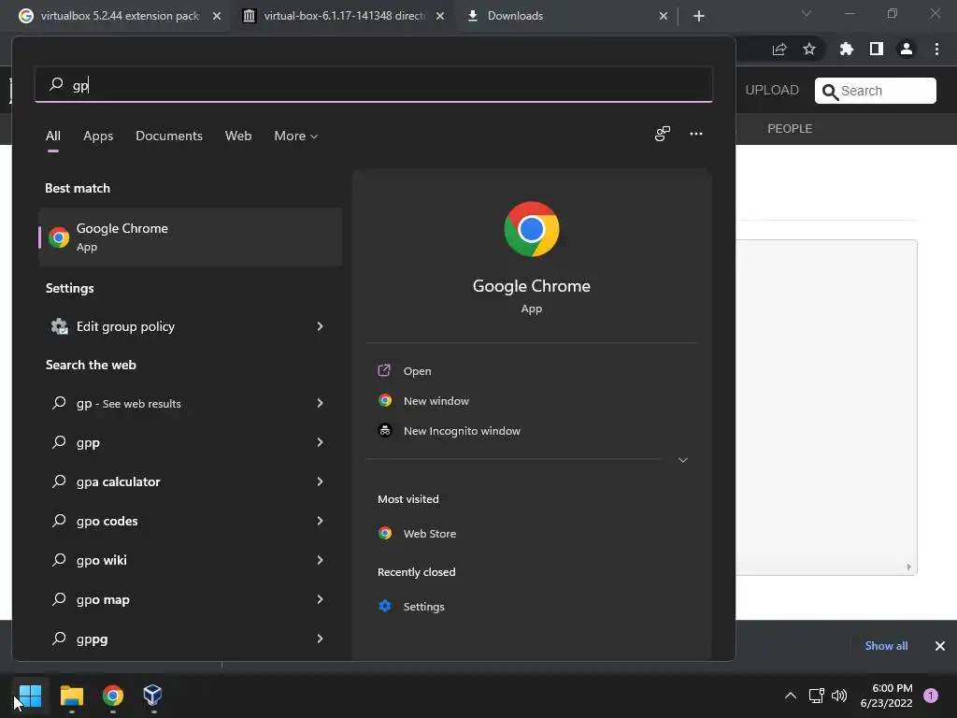Screen dimensions: 957x718
Task: Open the search feedback/connected accounts icon
Action: pyautogui.click(x=663, y=134)
